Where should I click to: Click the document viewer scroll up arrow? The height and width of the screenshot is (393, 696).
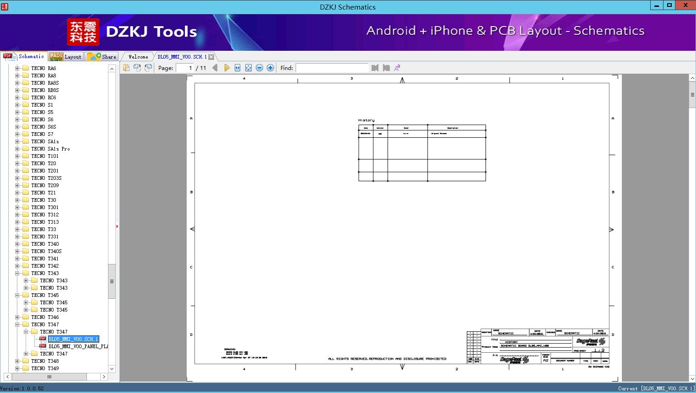pyautogui.click(x=692, y=78)
